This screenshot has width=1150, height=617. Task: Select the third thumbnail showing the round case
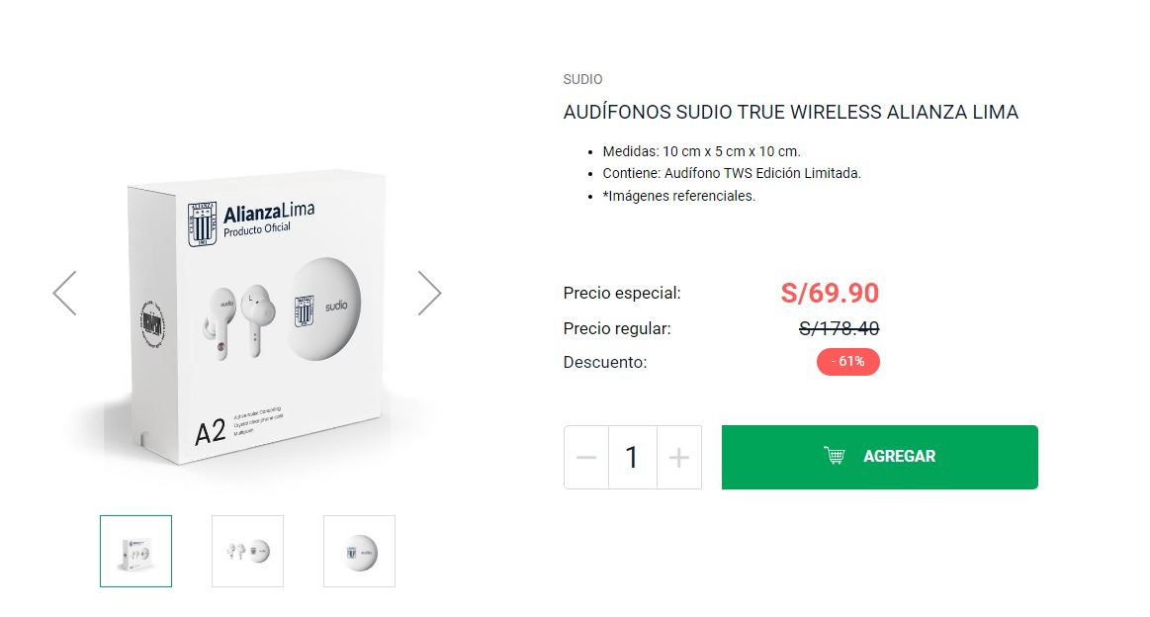359,551
